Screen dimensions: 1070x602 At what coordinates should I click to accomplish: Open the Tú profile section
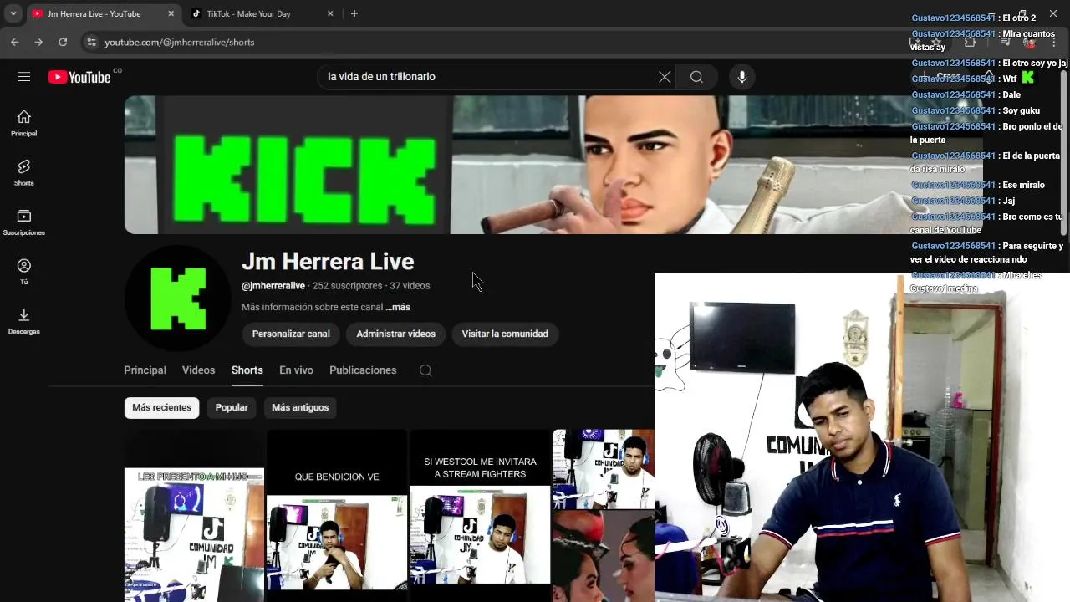tap(24, 272)
